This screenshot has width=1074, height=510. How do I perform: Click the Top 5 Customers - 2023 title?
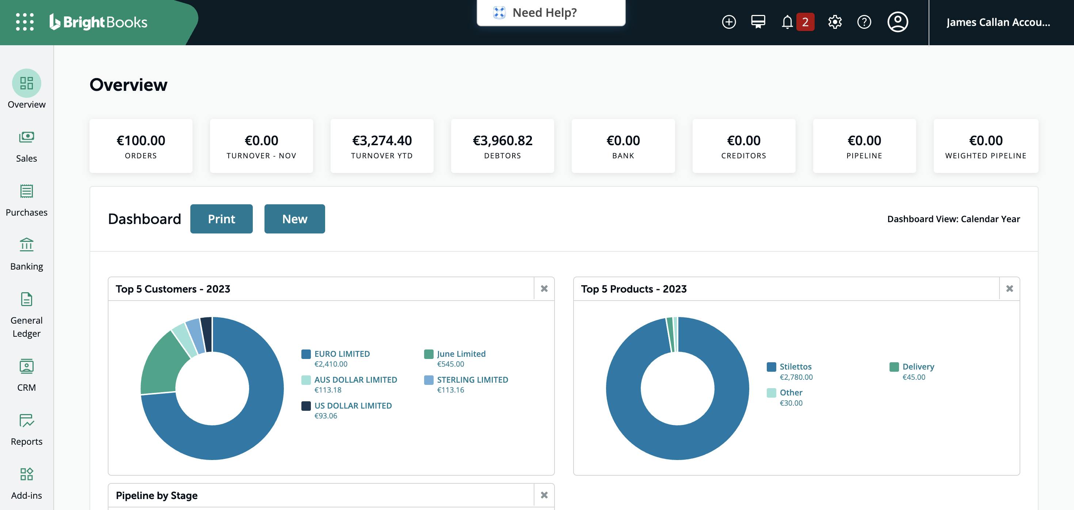(x=173, y=289)
